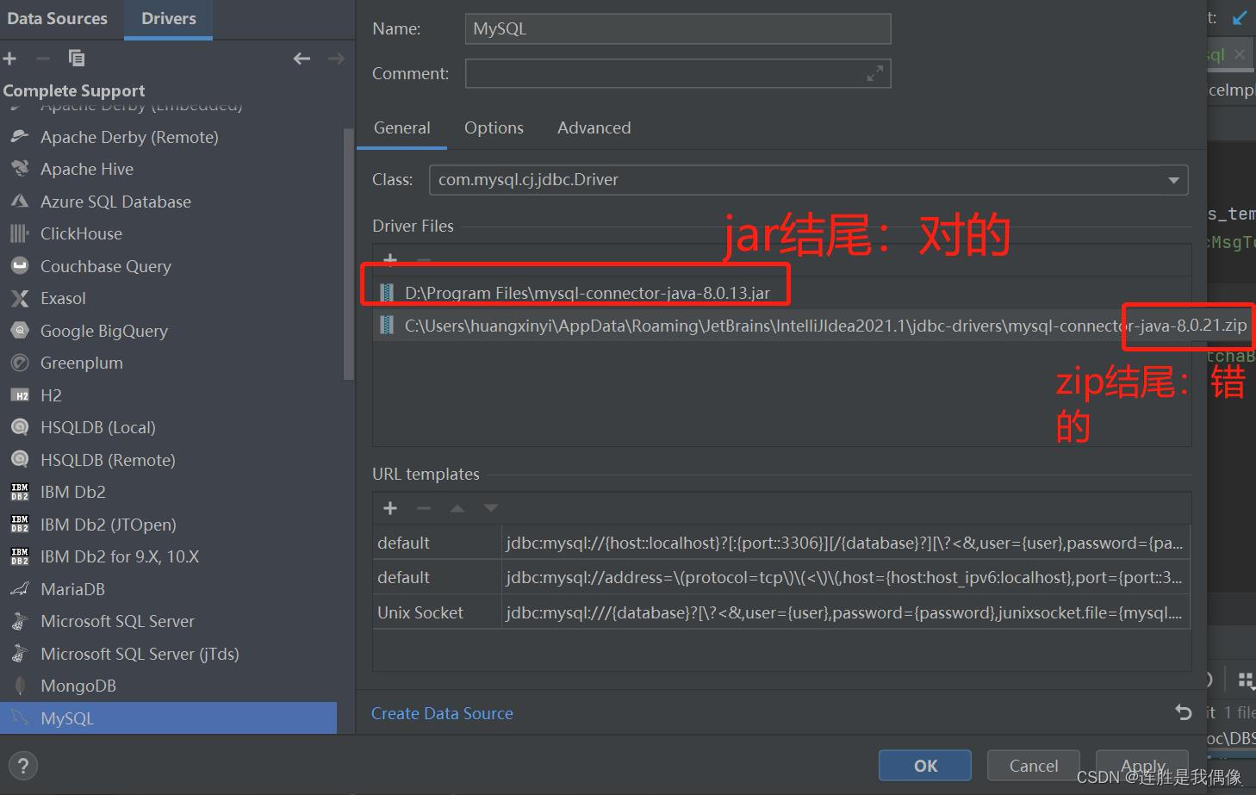Select Exasol driver
The height and width of the screenshot is (795, 1256).
(x=169, y=298)
